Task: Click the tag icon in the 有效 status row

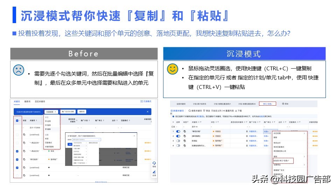Action: pos(24,151)
